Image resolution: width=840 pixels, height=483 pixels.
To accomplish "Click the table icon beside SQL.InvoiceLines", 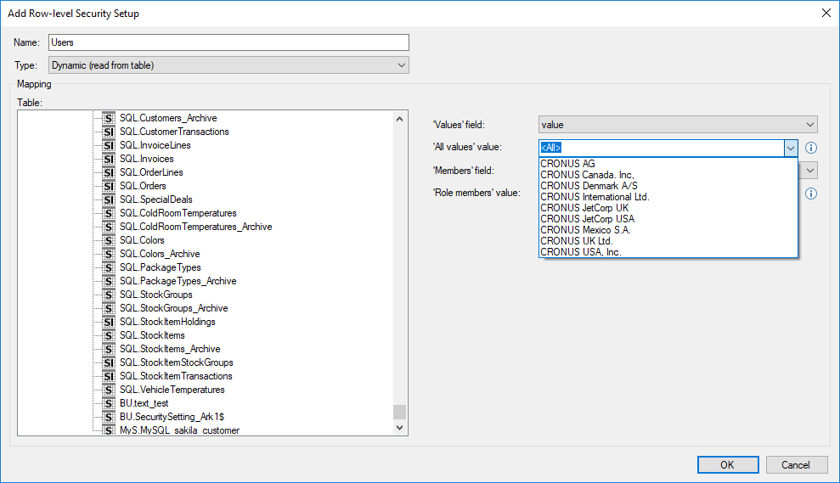I will (109, 145).
